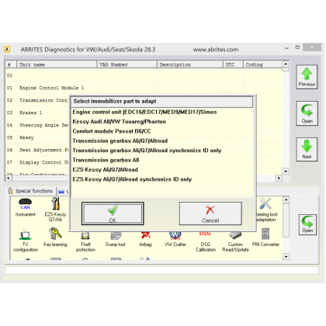Image resolution: width=326 pixels, height=326 pixels.
Task: Click the bottom status input field
Action: 161,270
